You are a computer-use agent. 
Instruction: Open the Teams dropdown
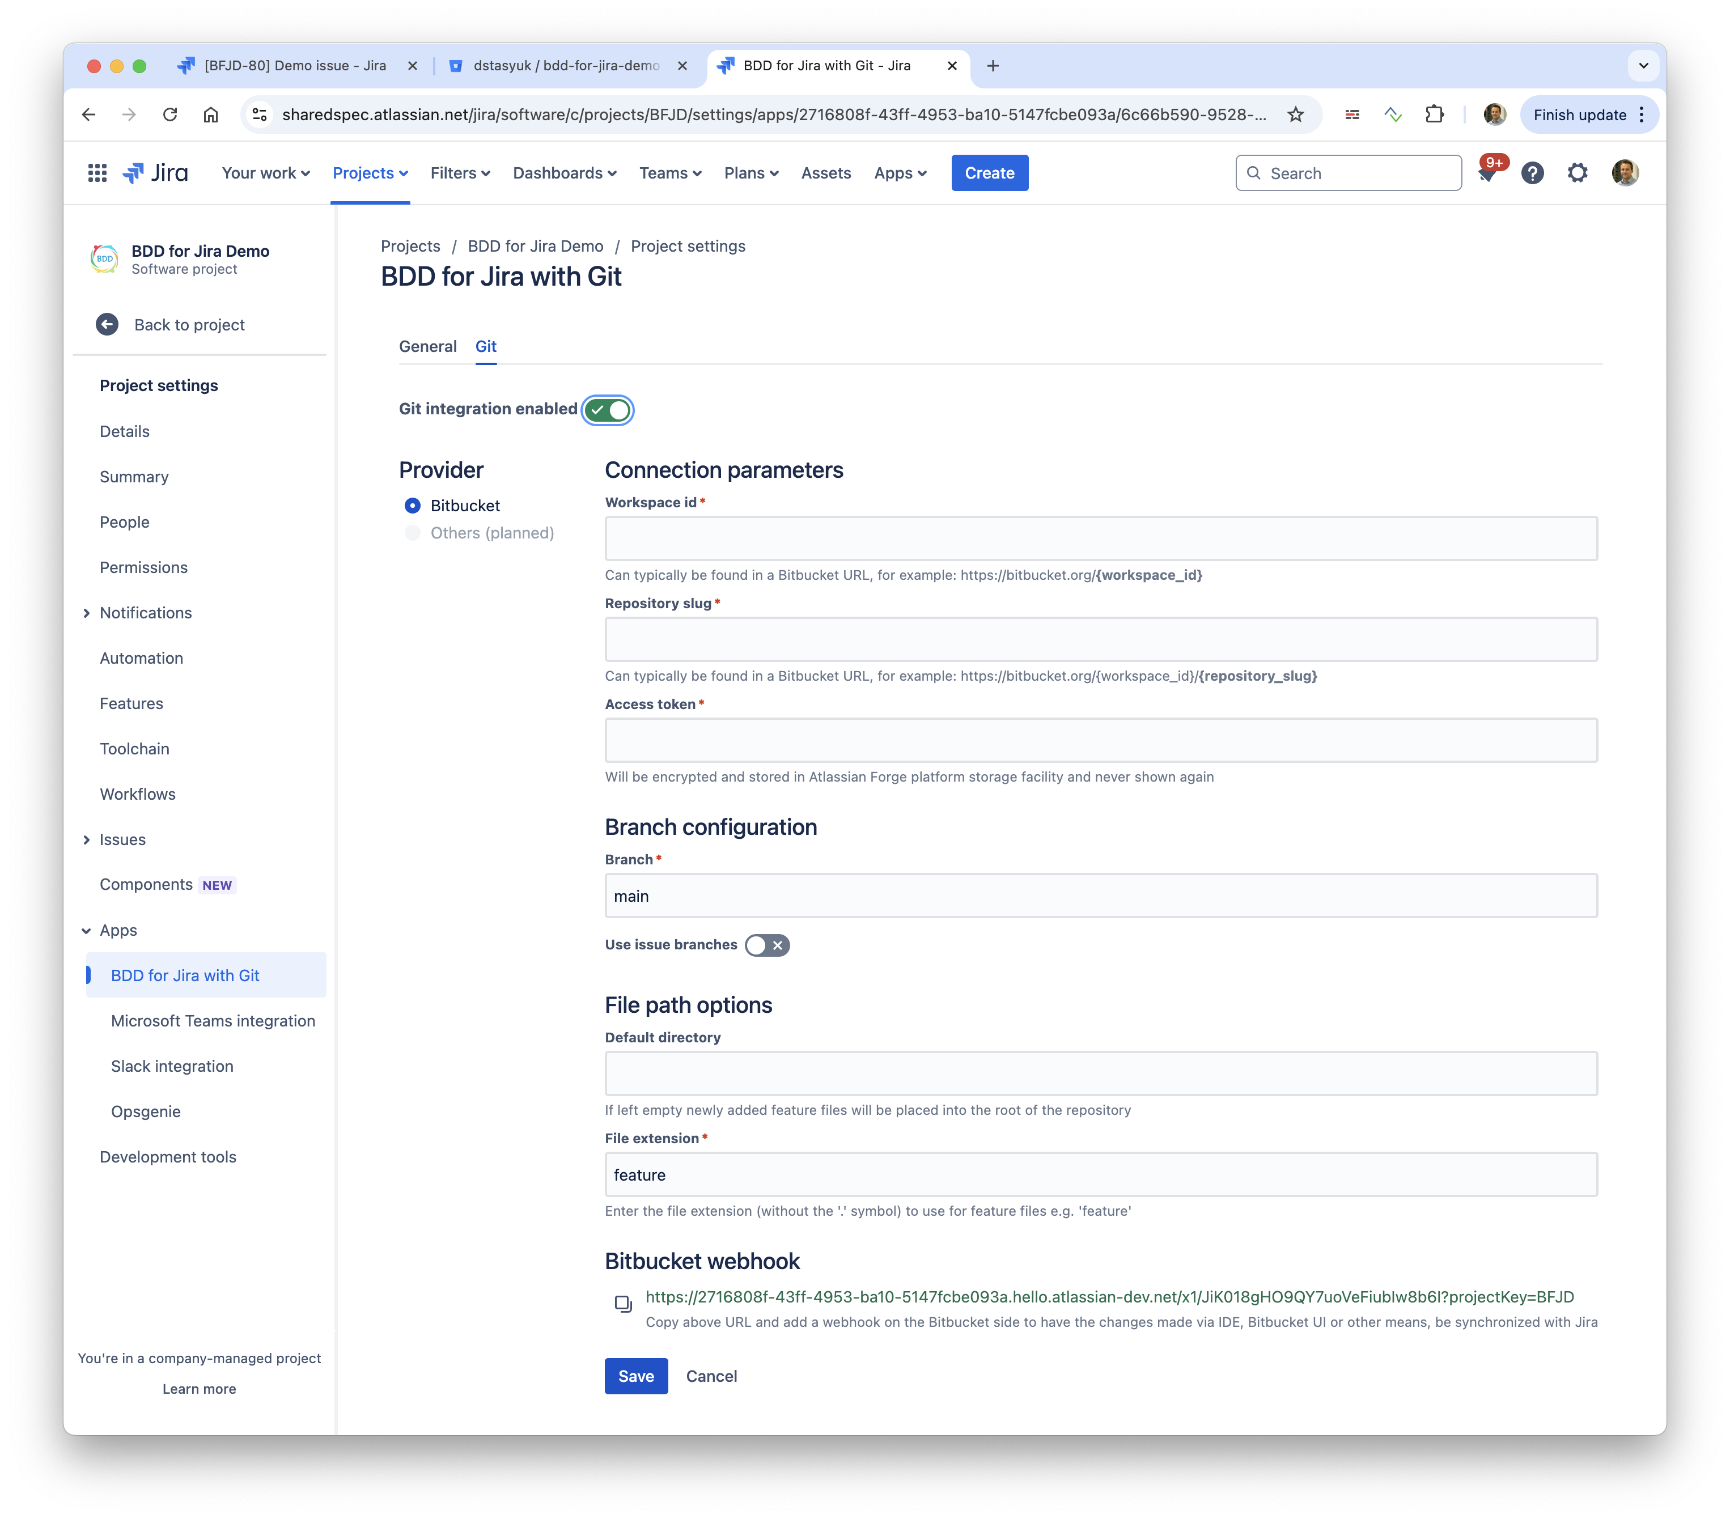click(671, 173)
